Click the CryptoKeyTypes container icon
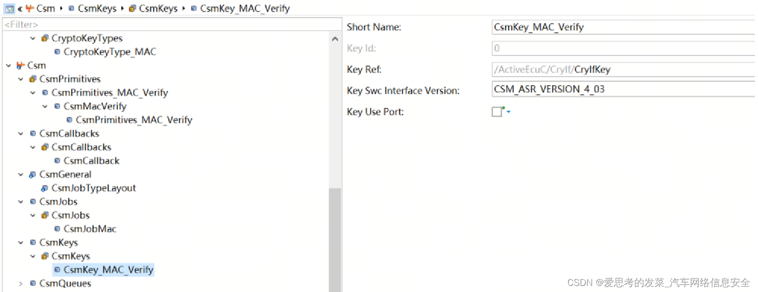758x292 pixels. point(45,38)
